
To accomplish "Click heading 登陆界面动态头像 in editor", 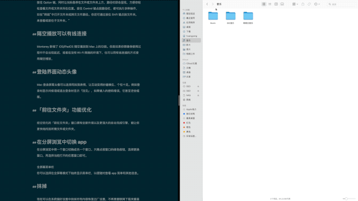I will click(x=57, y=72).
